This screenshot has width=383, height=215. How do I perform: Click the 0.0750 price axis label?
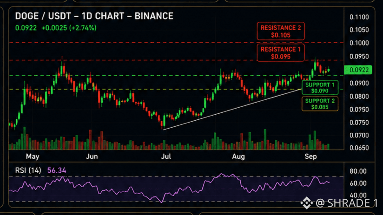[x=359, y=123]
